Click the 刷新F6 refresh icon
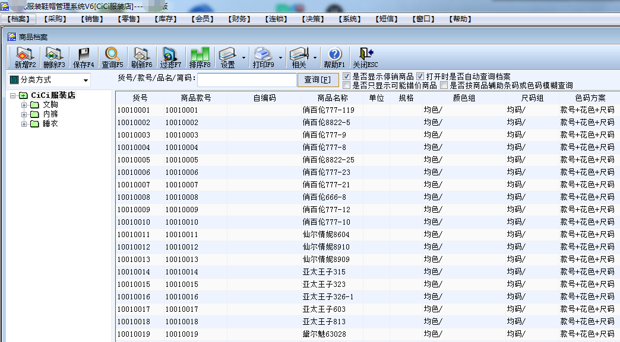The image size is (620, 342). 141,54
